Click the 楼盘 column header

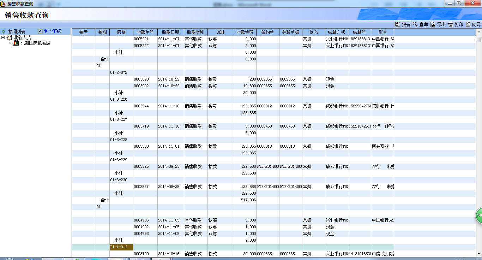(84, 32)
